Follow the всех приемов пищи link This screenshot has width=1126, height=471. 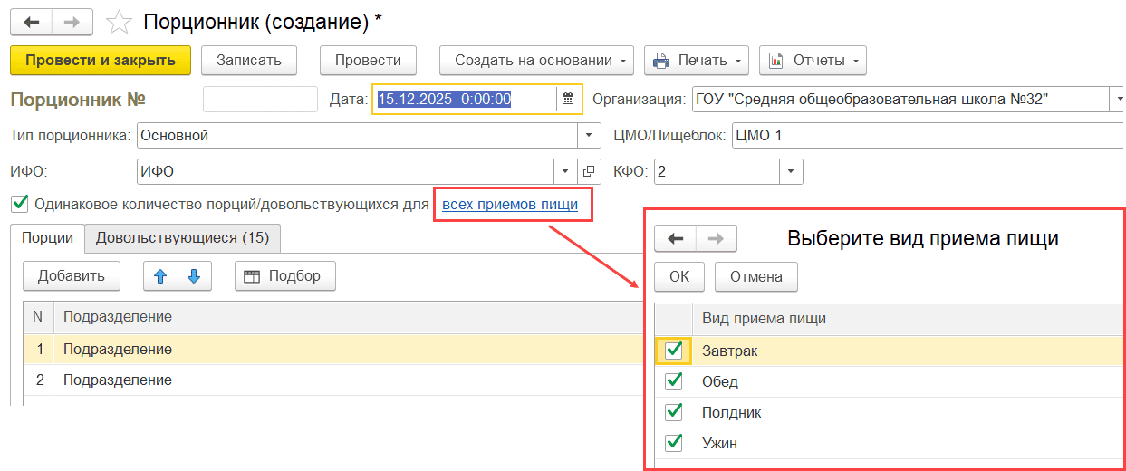tap(509, 205)
